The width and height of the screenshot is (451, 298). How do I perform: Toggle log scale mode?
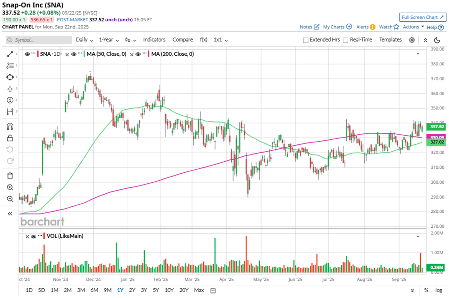[x=438, y=291]
